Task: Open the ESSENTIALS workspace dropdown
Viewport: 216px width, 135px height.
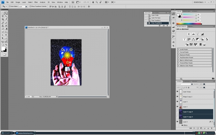Action: pos(199,2)
